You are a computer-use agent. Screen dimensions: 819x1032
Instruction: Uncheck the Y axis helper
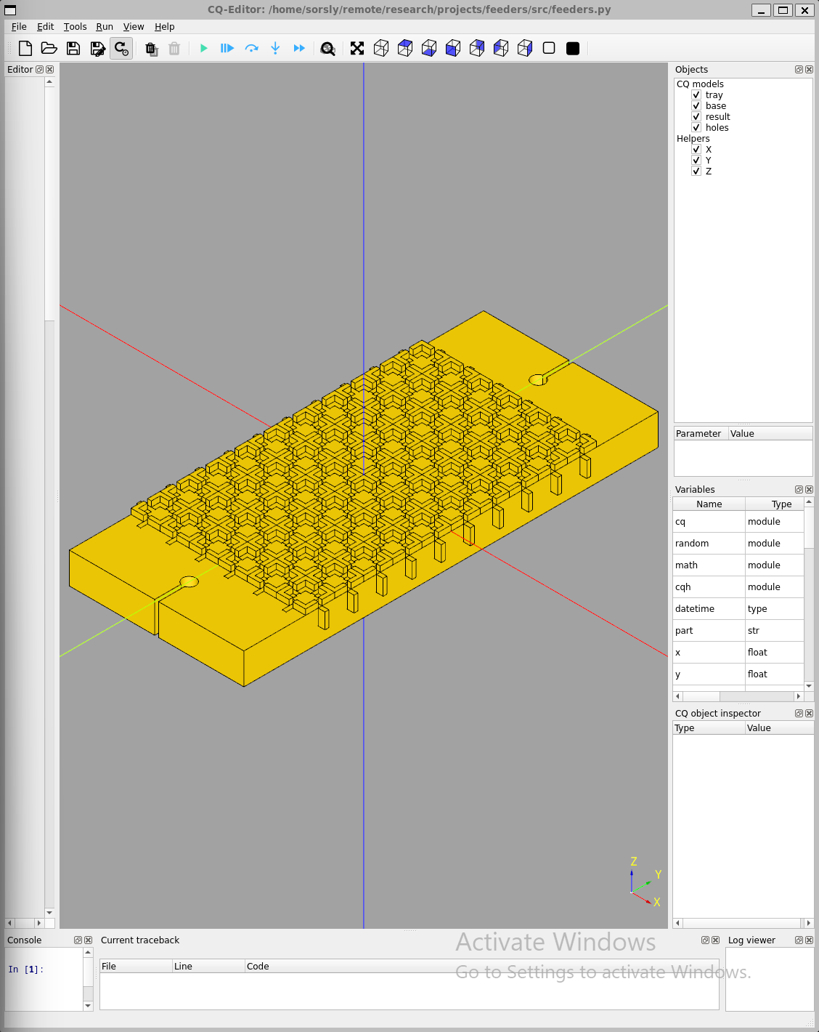(696, 161)
